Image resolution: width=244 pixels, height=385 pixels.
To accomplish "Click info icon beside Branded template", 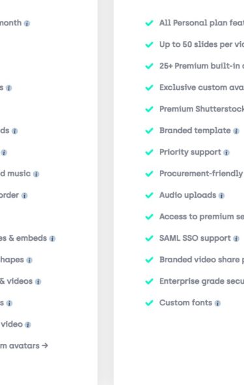I will click(236, 131).
